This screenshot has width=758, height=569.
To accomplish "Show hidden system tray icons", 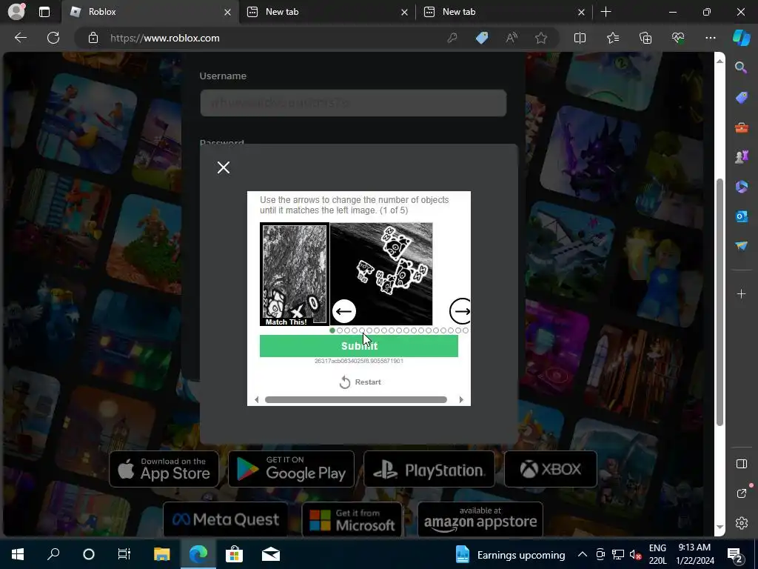I will click(583, 554).
